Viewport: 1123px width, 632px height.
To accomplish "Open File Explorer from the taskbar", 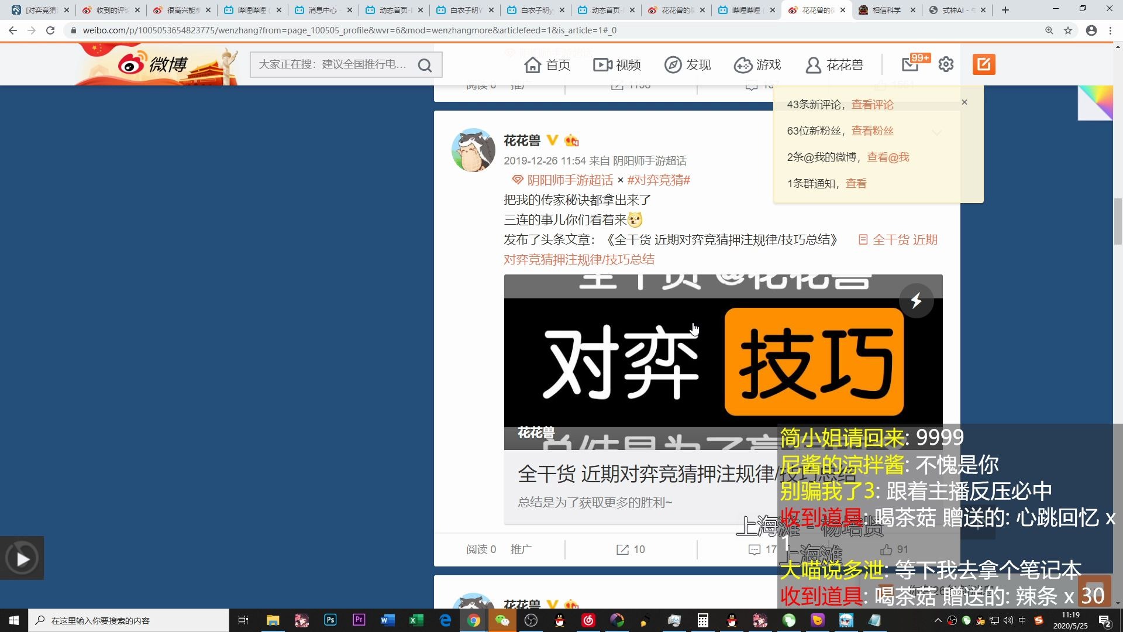I will [273, 620].
